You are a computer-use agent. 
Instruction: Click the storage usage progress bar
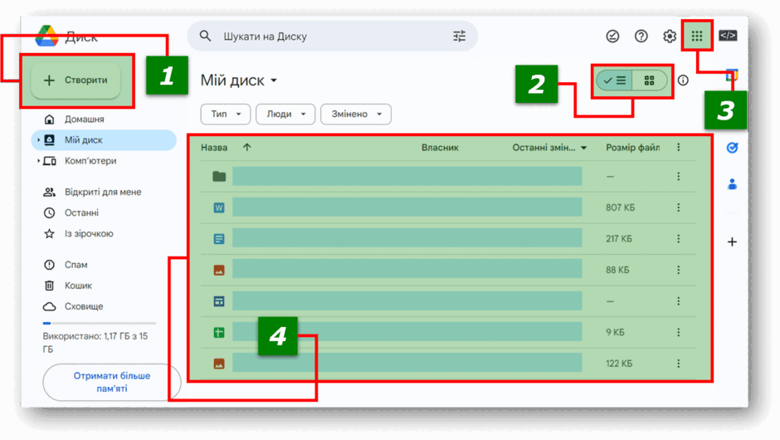[100, 324]
